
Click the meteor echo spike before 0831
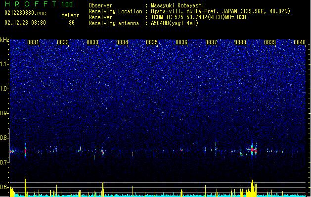(25, 151)
